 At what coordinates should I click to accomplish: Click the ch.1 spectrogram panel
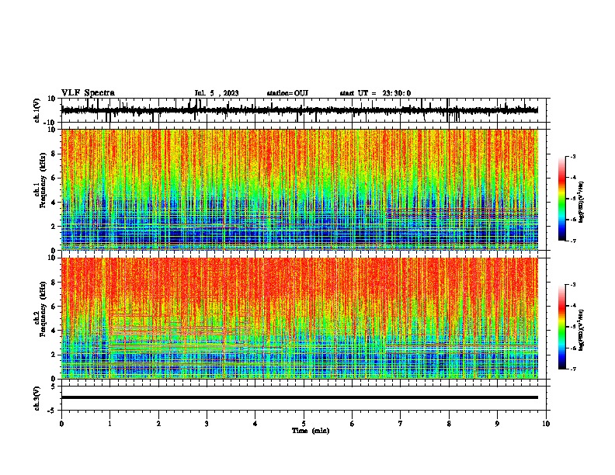click(x=300, y=189)
